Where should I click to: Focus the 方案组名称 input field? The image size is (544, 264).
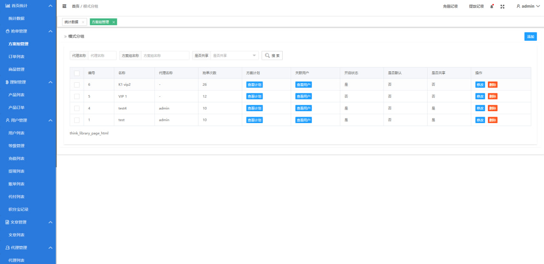(165, 56)
